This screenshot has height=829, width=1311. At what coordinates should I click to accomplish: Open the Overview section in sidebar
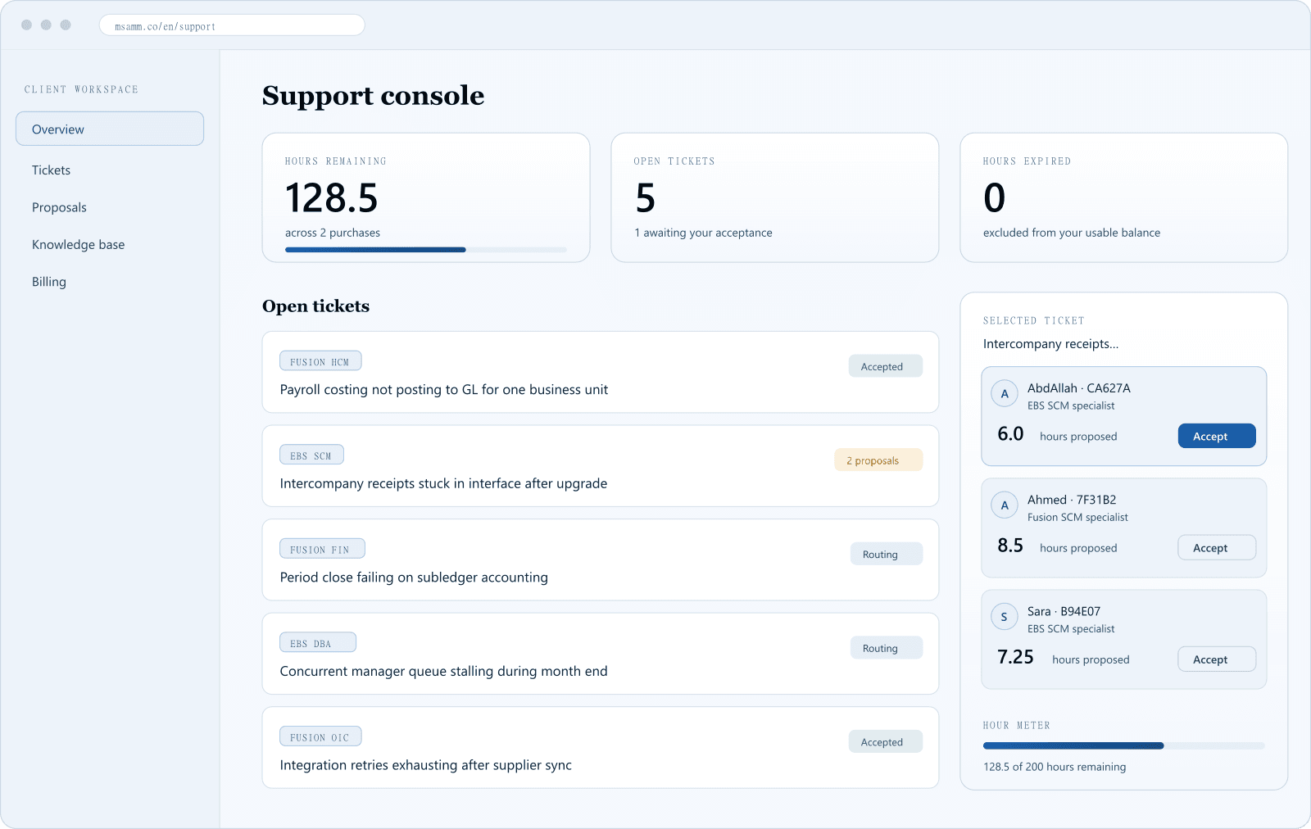click(x=110, y=129)
